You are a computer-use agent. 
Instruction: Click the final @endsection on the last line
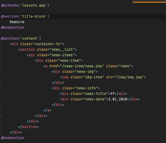pos(13,138)
